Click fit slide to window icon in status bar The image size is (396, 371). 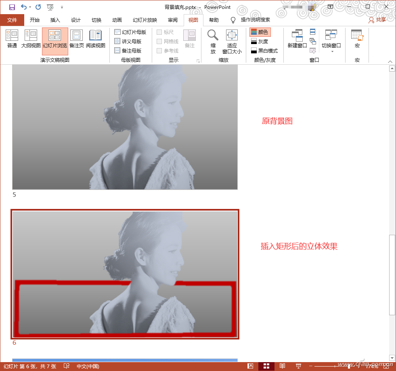pos(386,366)
